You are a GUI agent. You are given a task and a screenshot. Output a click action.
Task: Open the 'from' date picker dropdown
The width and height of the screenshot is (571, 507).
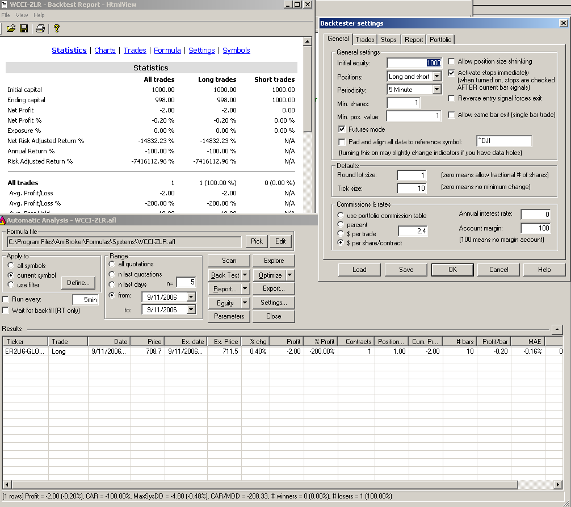(191, 296)
